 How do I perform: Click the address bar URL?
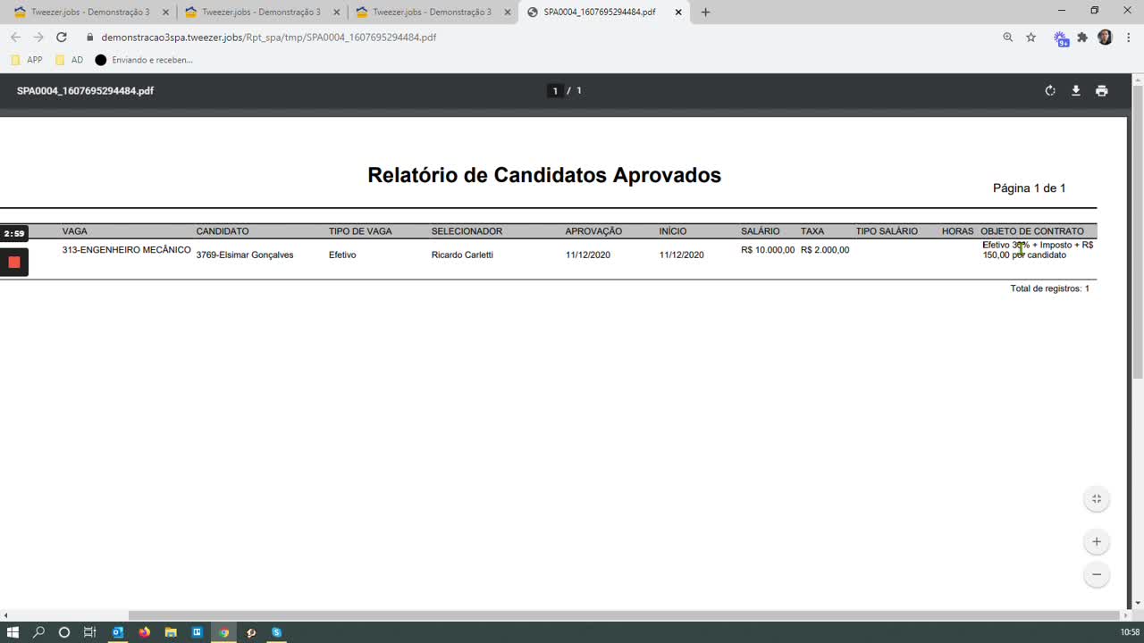click(269, 38)
